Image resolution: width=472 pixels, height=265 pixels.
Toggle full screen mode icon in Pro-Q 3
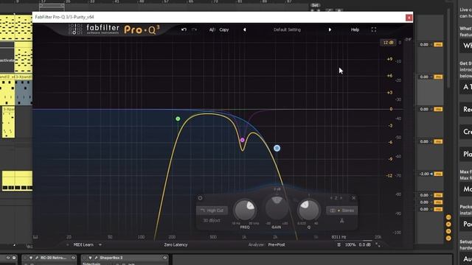point(374,29)
